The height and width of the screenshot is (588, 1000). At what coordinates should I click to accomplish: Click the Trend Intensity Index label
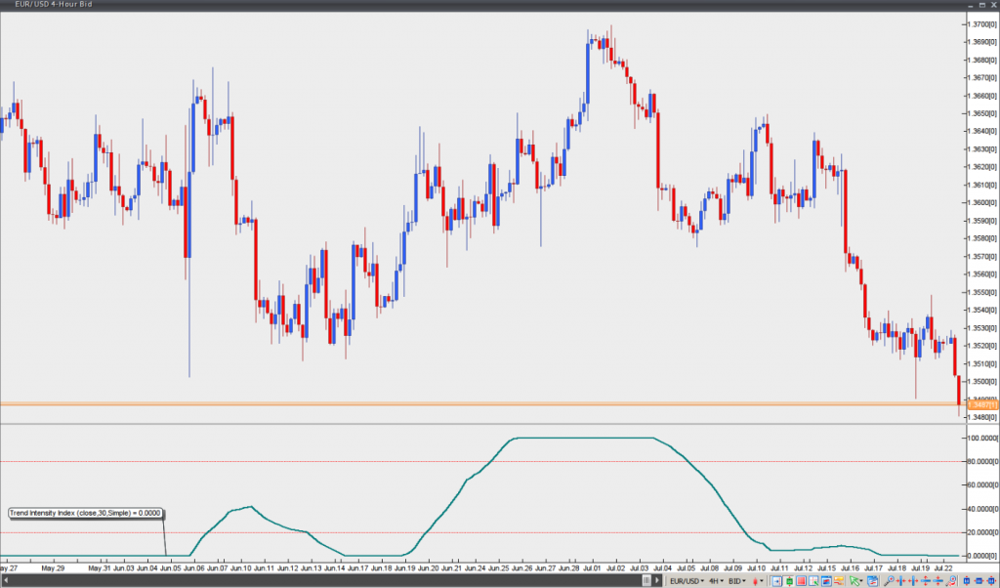(x=85, y=512)
